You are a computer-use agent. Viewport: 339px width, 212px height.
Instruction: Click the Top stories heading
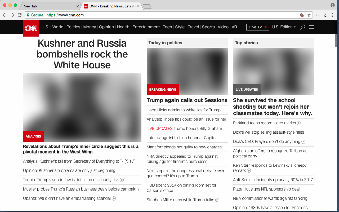click(x=246, y=43)
